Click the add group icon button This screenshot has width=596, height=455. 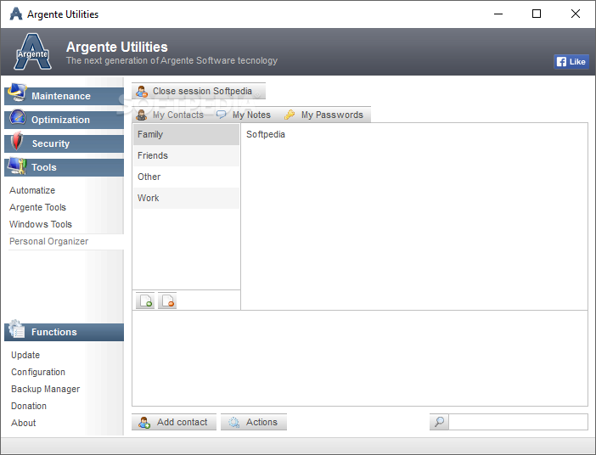click(x=145, y=301)
